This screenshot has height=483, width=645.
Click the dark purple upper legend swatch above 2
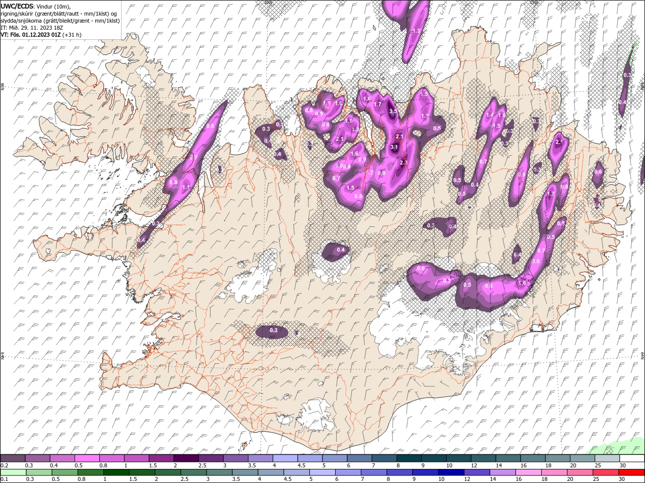point(186,458)
